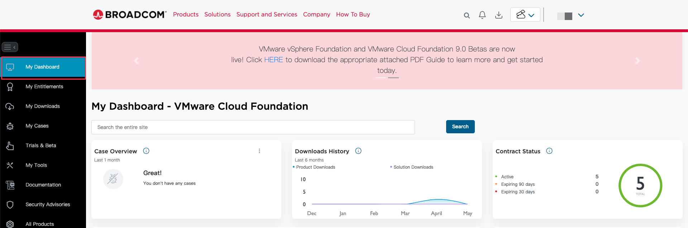Click the My Dashboard monitor icon
The height and width of the screenshot is (228, 688).
tap(10, 67)
